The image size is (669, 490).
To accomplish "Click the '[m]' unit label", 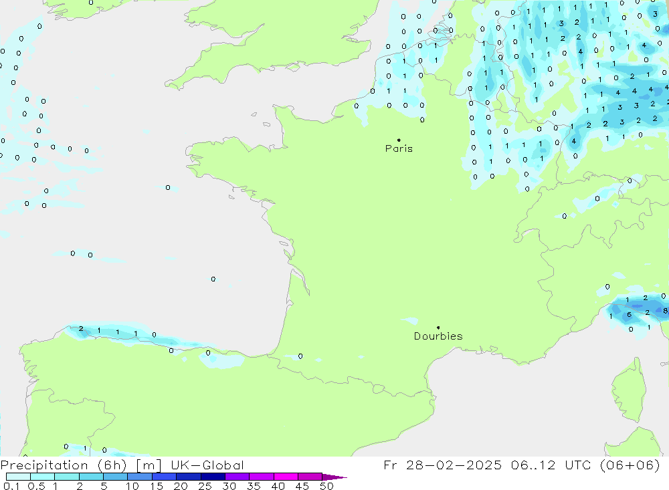I will (x=149, y=465).
